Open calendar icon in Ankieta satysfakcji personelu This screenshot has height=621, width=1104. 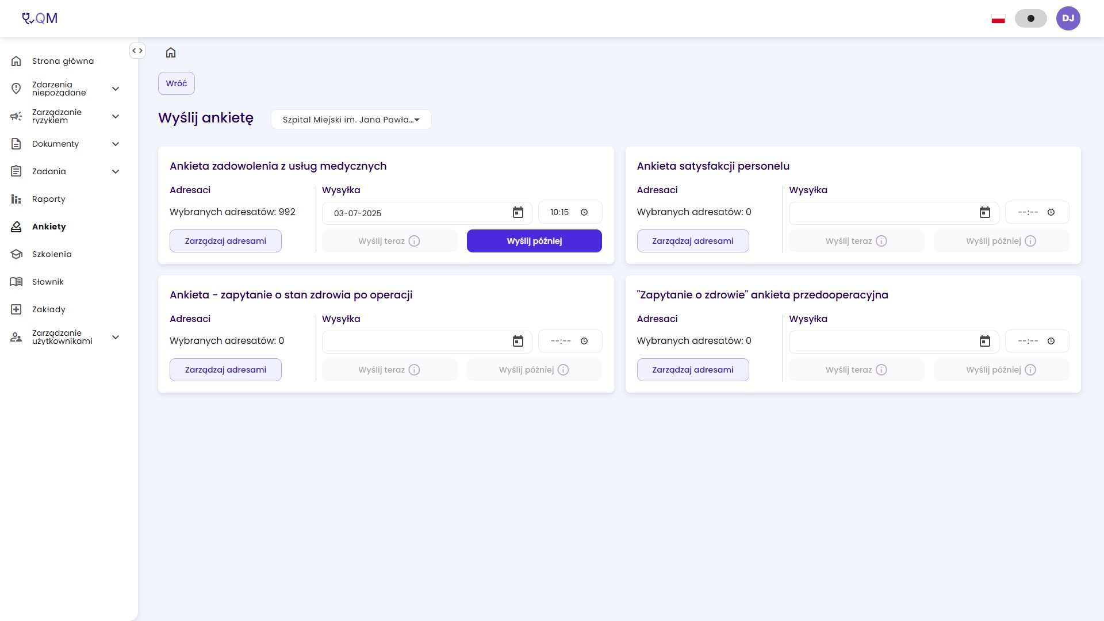pos(985,213)
